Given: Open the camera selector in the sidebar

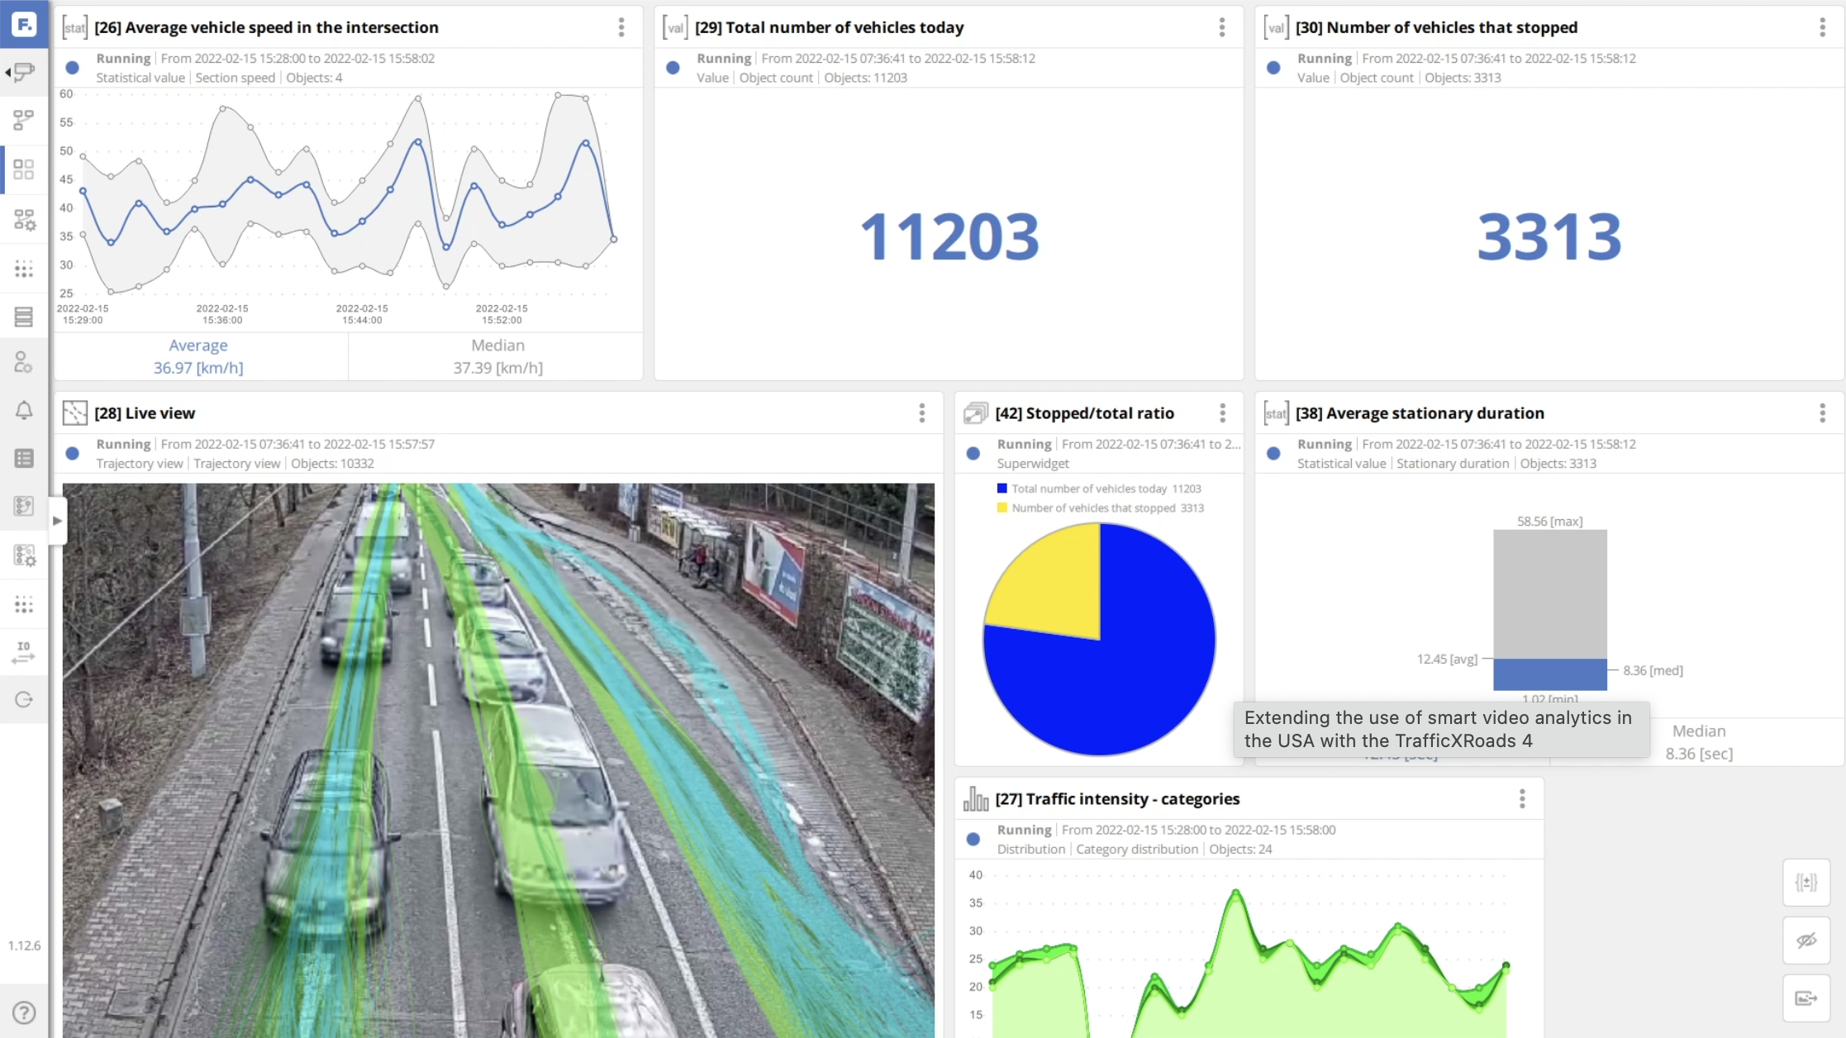Looking at the screenshot, I should (x=24, y=72).
